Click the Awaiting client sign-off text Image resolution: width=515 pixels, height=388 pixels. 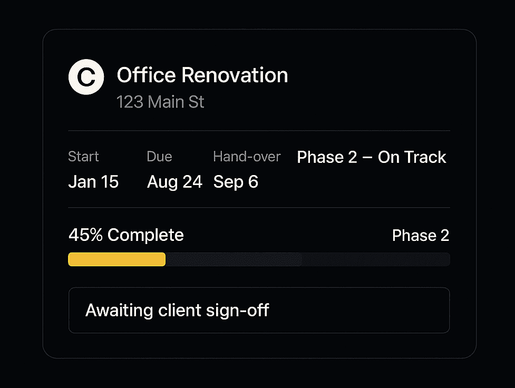pos(177,311)
